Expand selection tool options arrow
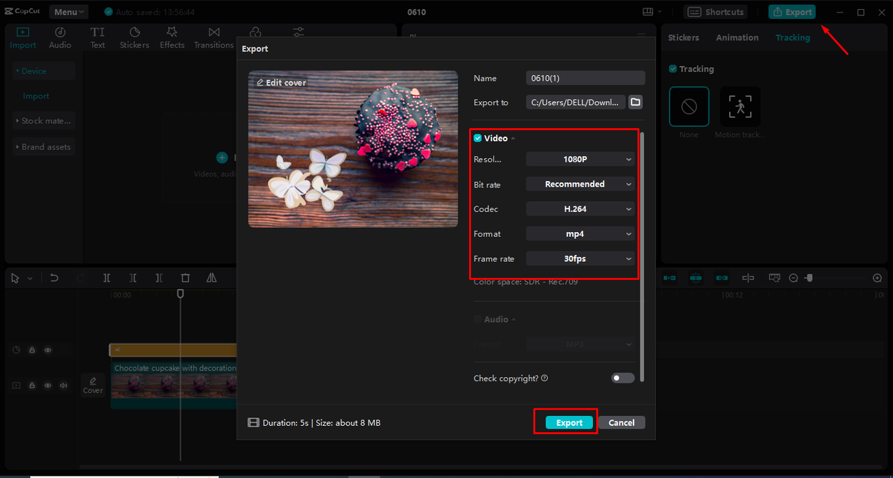This screenshot has height=478, width=893. click(x=30, y=279)
